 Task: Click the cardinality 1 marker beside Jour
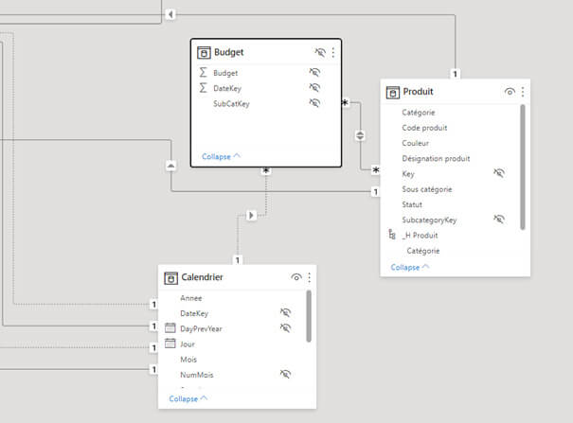pyautogui.click(x=153, y=348)
